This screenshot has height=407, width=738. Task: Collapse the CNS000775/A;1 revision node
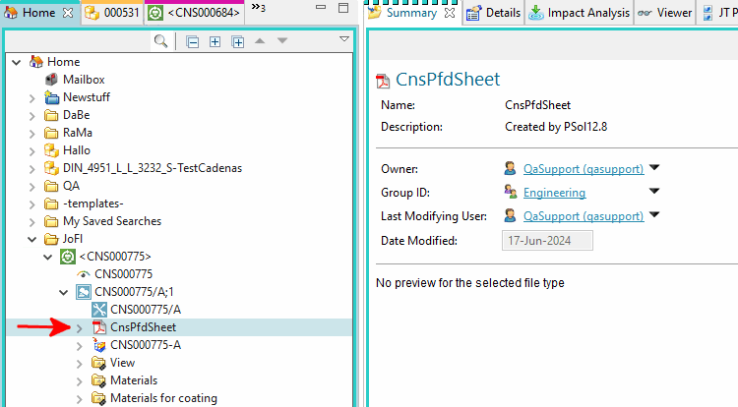(64, 292)
